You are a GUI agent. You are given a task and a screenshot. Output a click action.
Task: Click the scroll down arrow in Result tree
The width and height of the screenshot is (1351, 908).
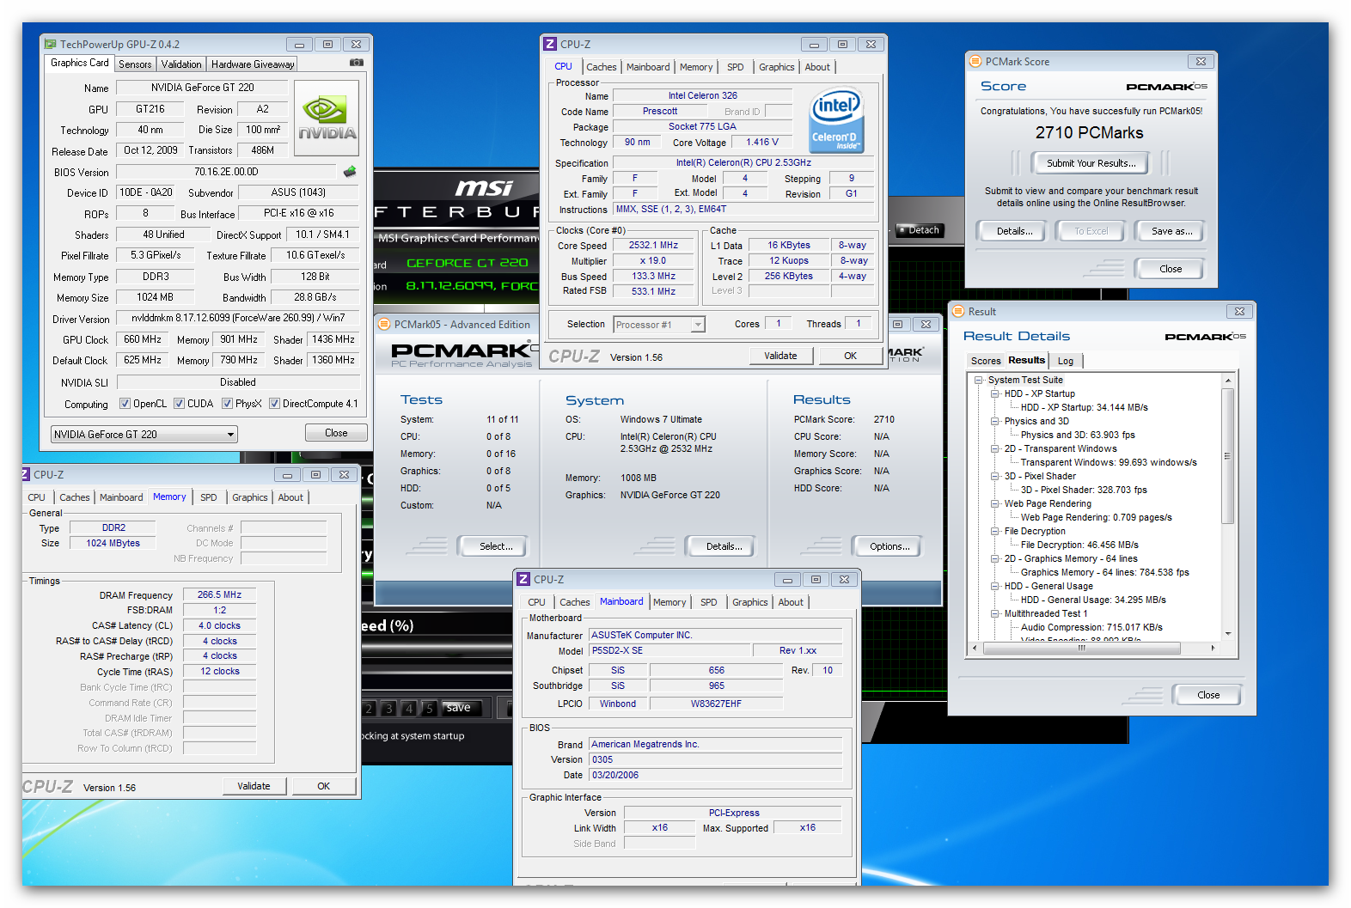(1227, 633)
